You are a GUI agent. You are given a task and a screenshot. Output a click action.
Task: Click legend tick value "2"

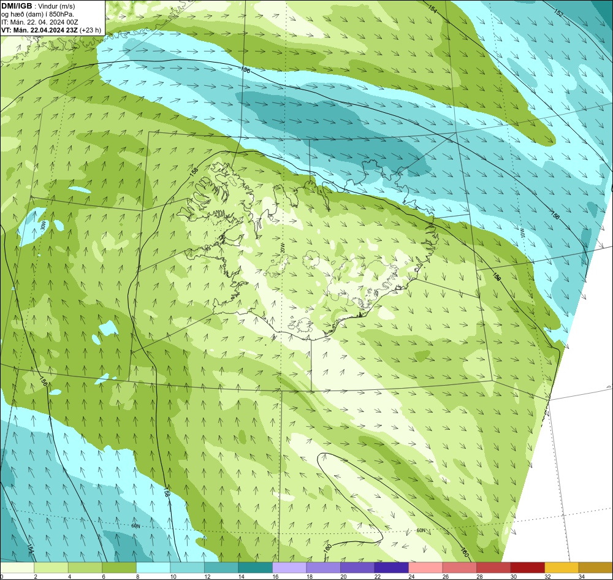(36, 576)
